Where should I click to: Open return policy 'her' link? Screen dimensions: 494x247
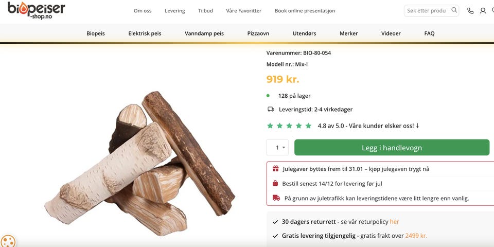pyautogui.click(x=394, y=222)
